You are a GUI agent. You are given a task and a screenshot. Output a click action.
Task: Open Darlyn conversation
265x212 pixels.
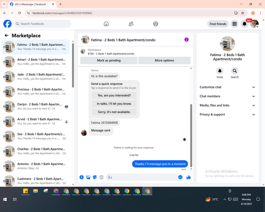(x=36, y=107)
